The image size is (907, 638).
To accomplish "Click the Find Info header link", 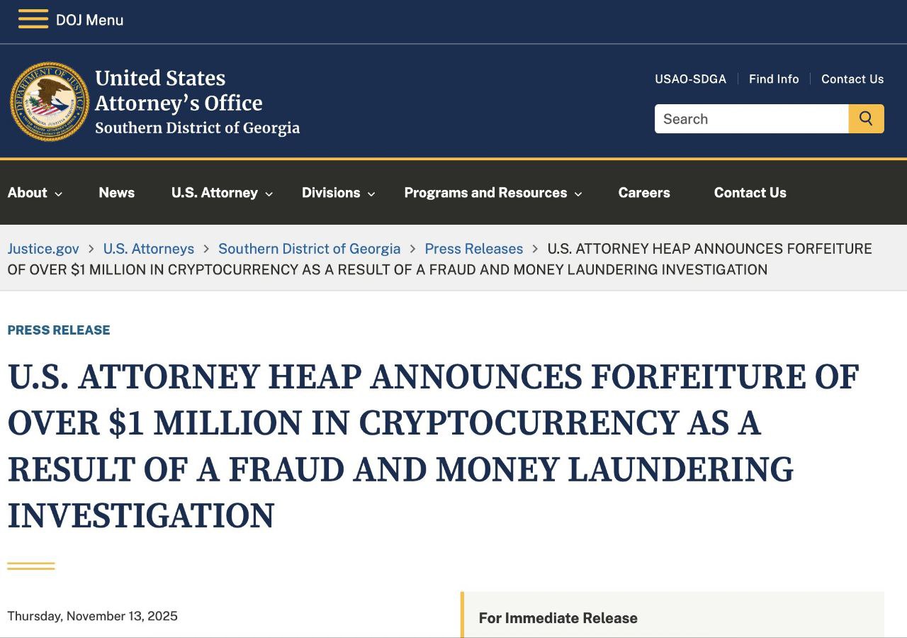I will (774, 79).
